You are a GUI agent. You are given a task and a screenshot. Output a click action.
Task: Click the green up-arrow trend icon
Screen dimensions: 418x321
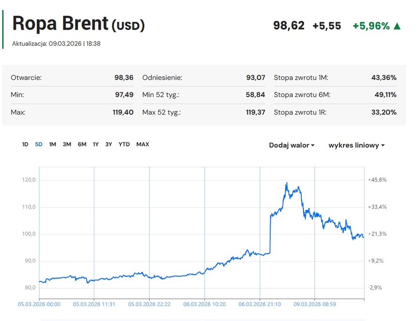tap(397, 26)
